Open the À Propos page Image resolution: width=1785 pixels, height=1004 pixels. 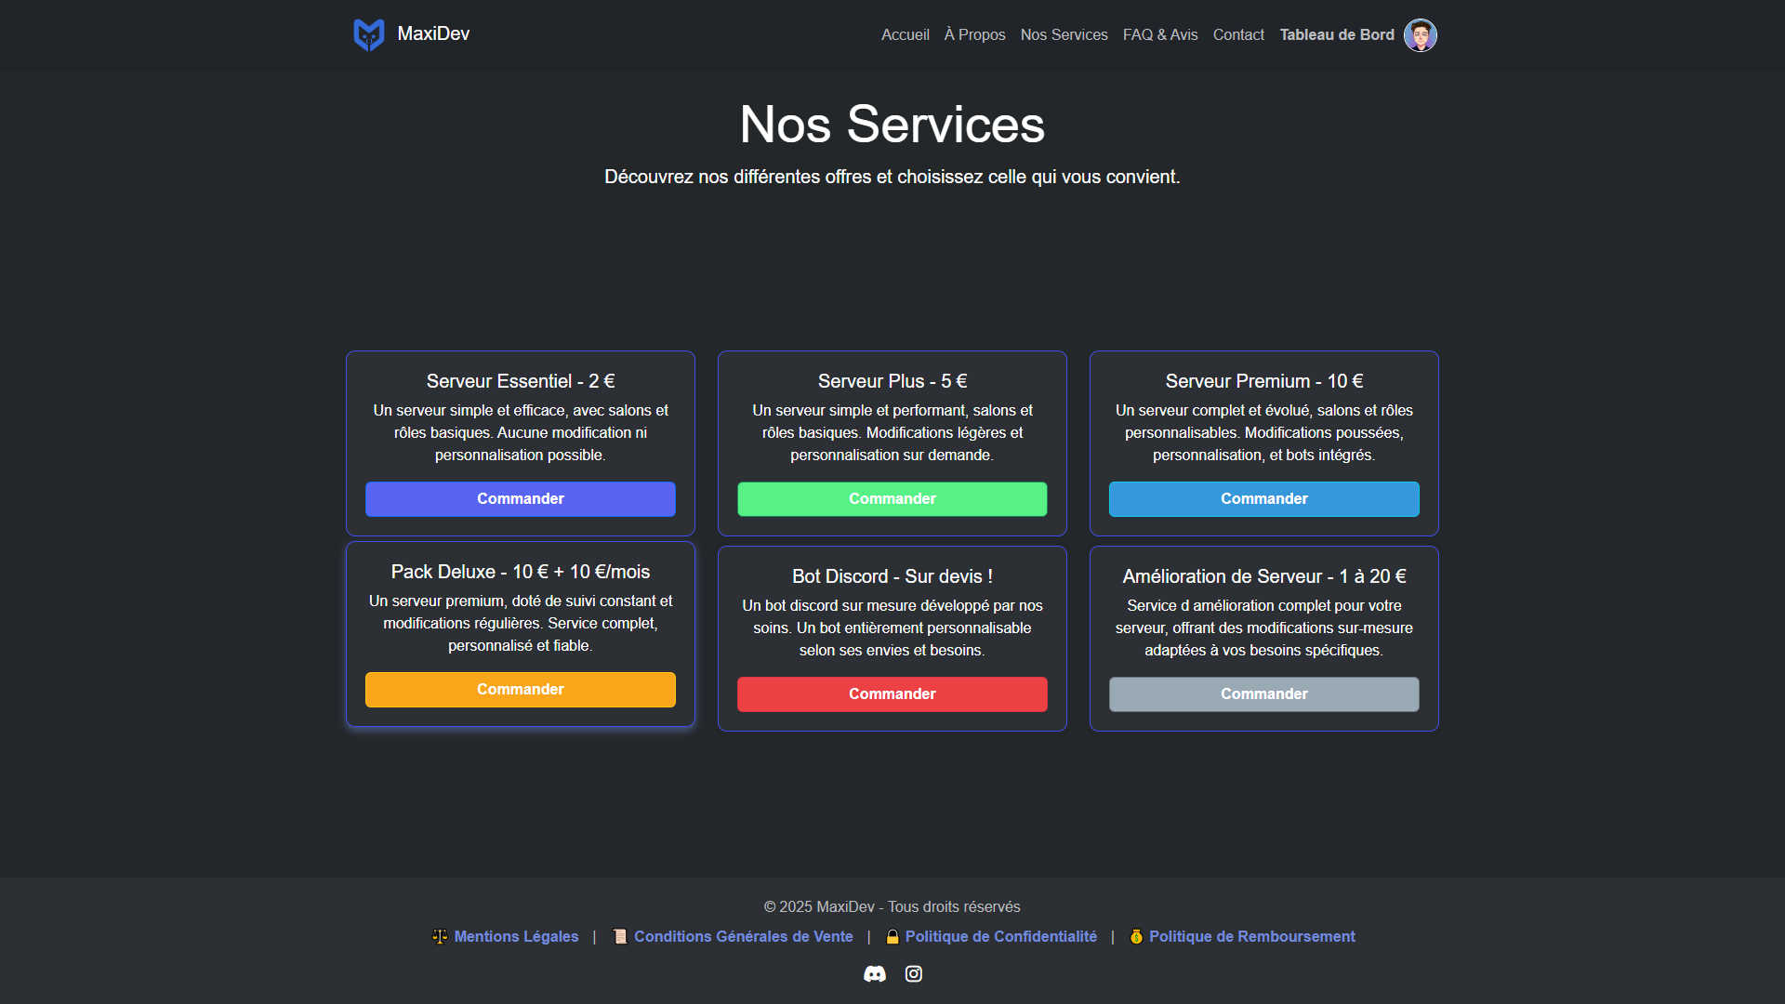(974, 34)
